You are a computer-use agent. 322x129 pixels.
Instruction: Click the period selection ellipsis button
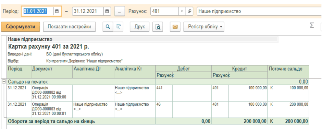120,11
